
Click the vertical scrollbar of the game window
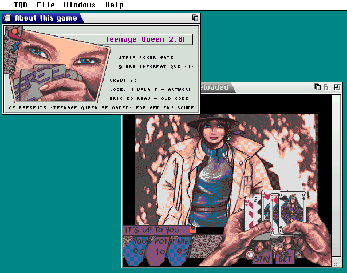[337, 175]
